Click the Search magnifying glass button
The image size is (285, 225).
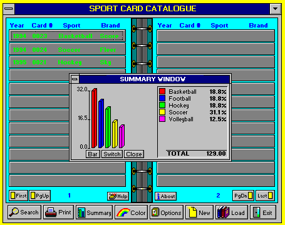tap(24, 212)
